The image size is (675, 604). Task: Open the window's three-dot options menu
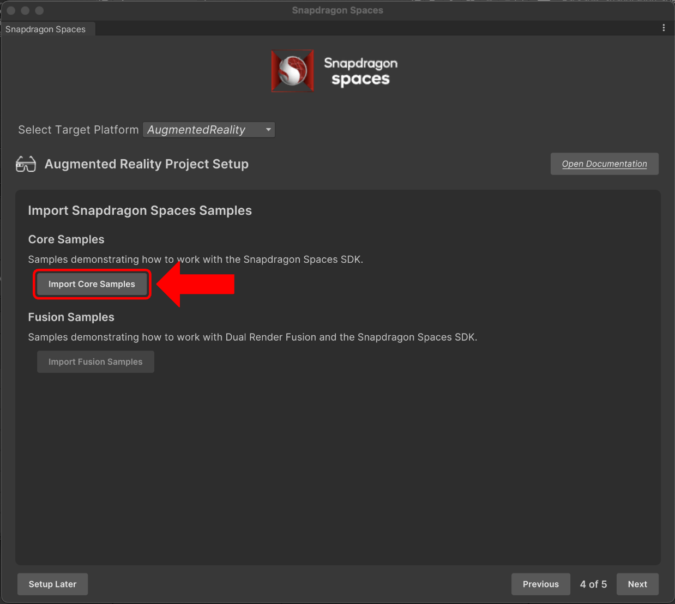(664, 28)
